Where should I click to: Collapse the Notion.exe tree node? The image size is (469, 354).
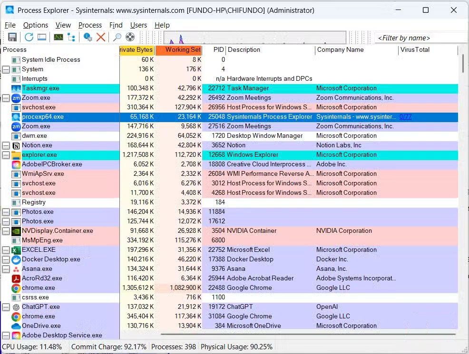(x=6, y=145)
